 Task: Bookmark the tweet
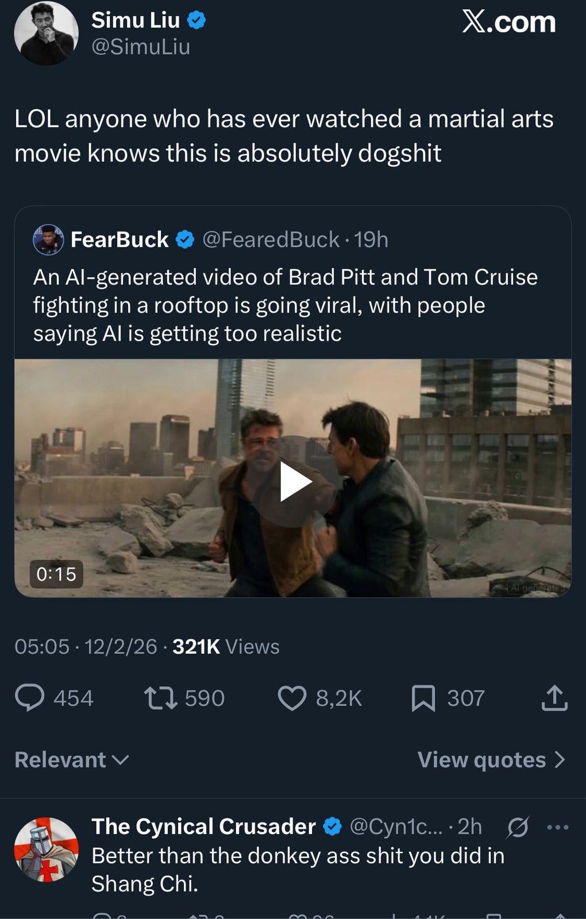[x=423, y=698]
